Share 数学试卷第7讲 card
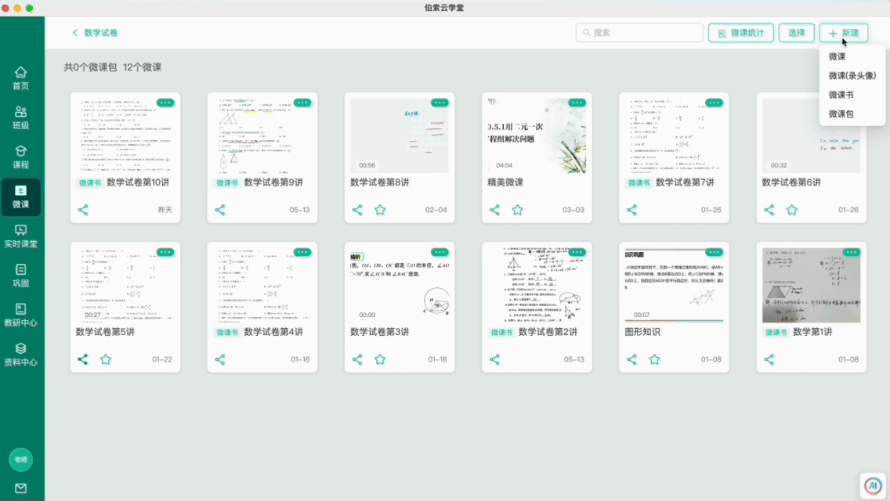This screenshot has height=501, width=890. click(631, 210)
